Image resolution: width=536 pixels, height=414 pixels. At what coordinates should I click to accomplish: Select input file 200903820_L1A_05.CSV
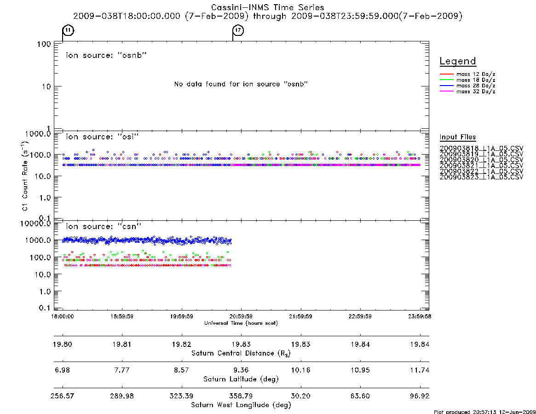tap(481, 160)
